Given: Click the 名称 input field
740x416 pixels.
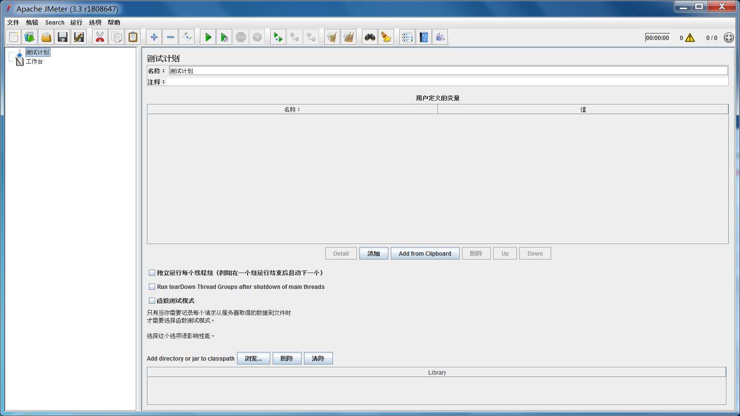Looking at the screenshot, I should [x=448, y=71].
